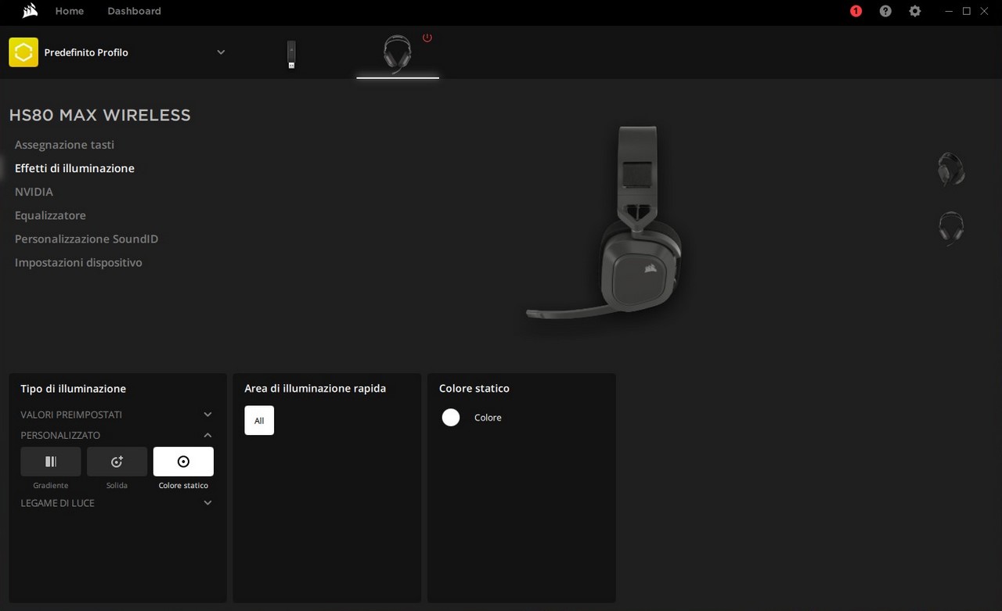Select the Solida lighting type
Viewport: 1002px width, 611px height.
[117, 462]
